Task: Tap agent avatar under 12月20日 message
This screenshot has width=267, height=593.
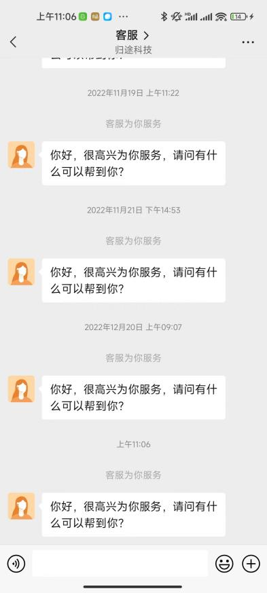Action: [21, 389]
